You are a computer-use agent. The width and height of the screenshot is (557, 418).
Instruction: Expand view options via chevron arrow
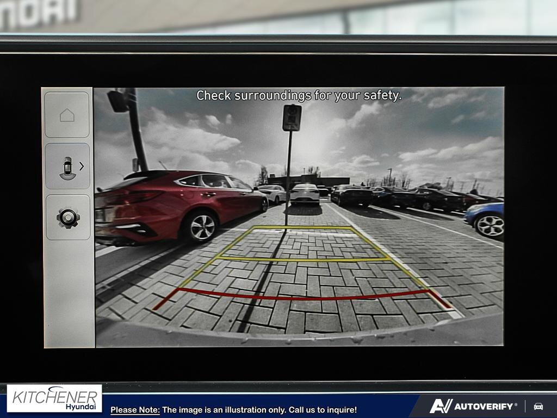click(x=82, y=166)
